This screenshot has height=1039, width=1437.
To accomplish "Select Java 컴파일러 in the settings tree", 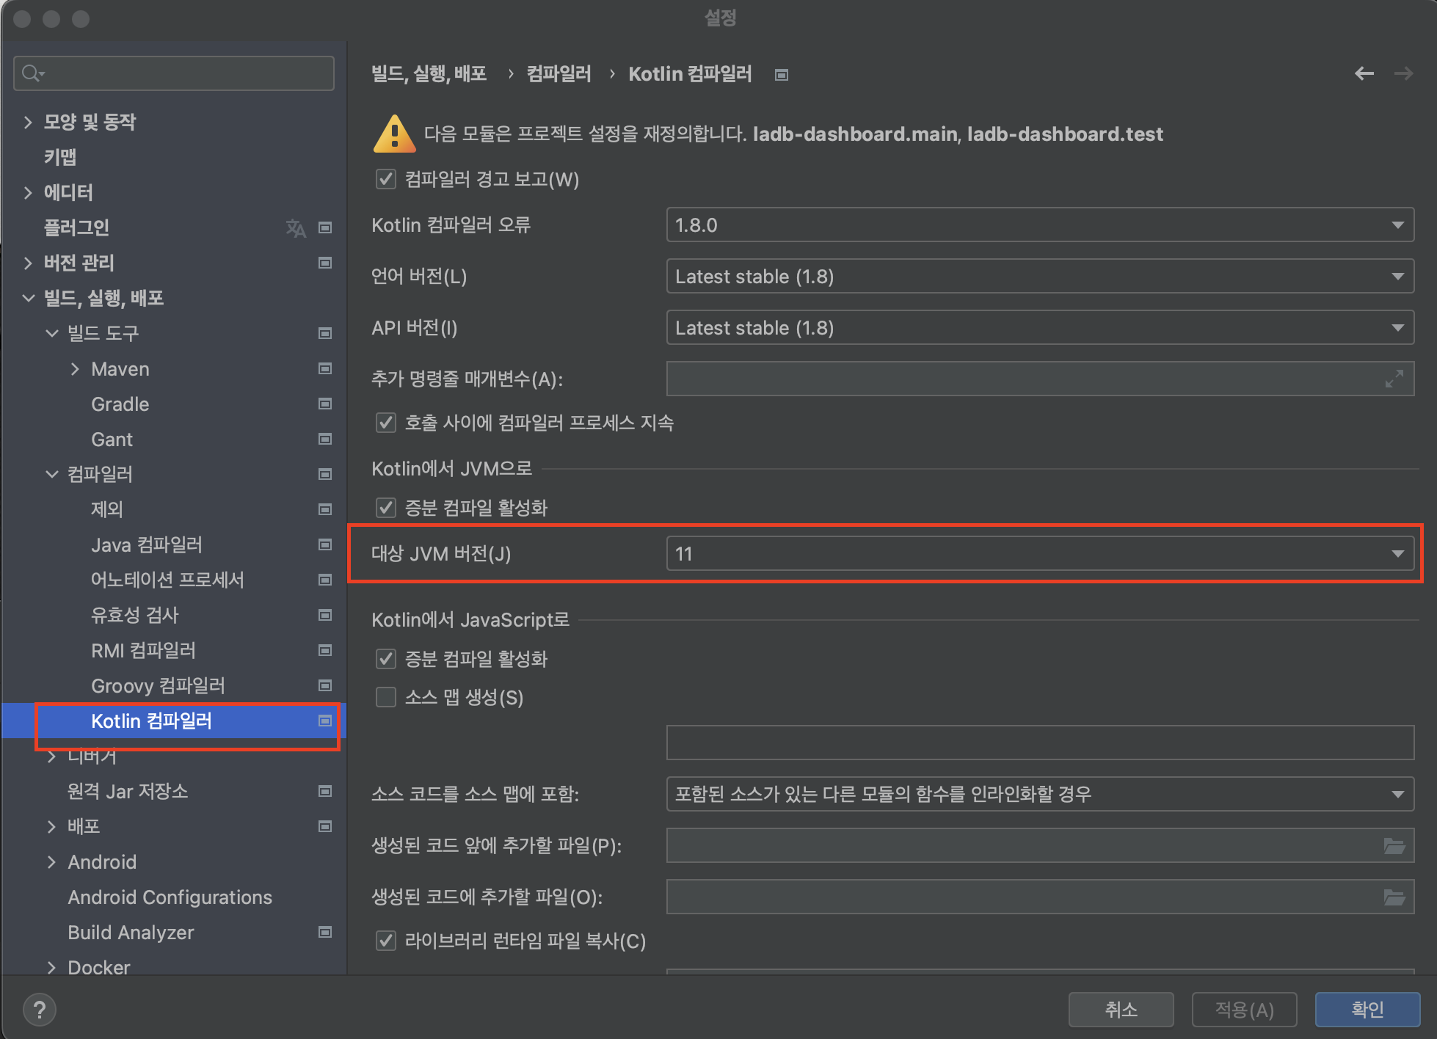I will tap(147, 544).
